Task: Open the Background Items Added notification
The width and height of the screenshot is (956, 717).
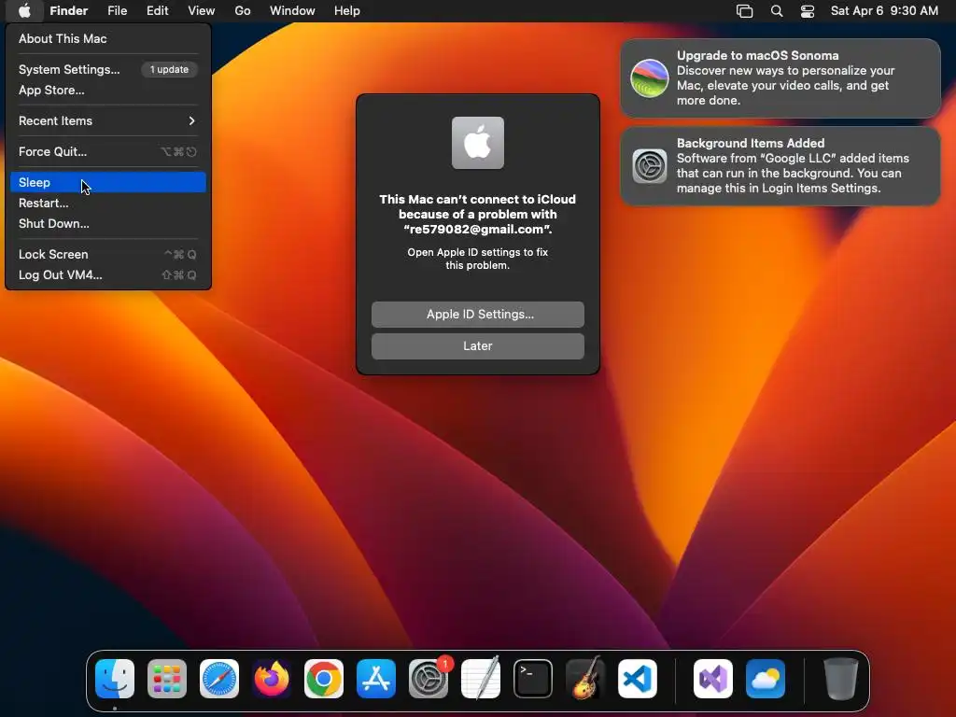Action: pos(780,166)
